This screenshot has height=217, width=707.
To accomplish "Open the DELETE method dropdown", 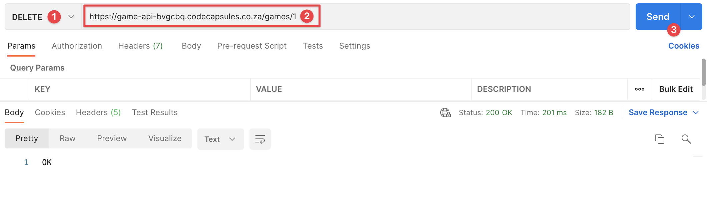I will click(71, 17).
